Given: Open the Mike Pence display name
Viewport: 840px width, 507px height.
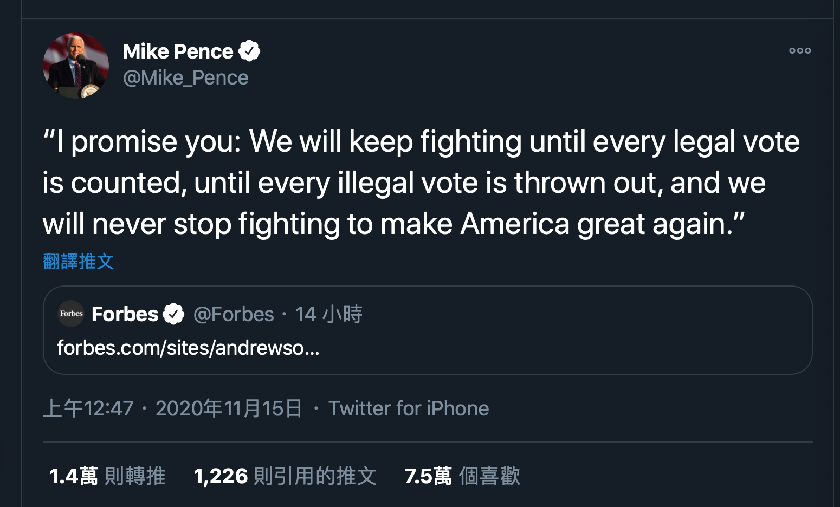Looking at the screenshot, I should click(x=178, y=51).
